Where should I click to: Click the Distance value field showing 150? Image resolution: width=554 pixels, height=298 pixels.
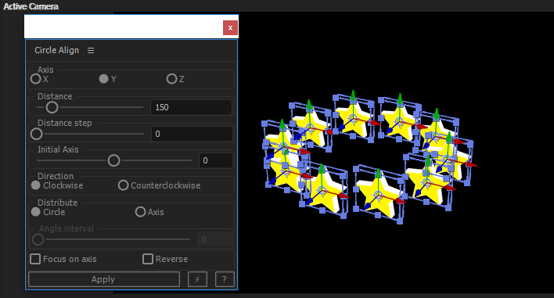[x=191, y=107]
